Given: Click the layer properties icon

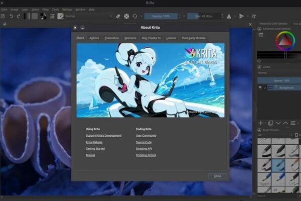Looking at the screenshot, I should (x=293, y=123).
